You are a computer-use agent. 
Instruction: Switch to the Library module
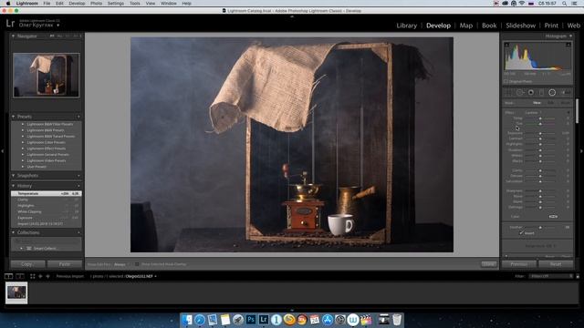tap(406, 26)
